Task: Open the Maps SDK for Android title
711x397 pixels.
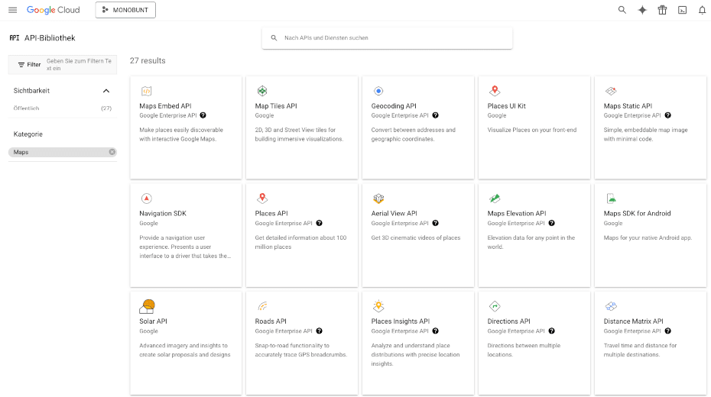Action: [x=637, y=213]
